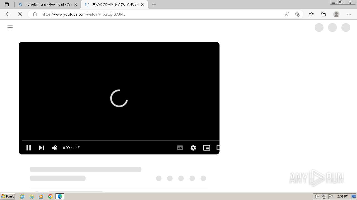Open system volume tray icon
The image size is (357, 200).
tap(317, 196)
